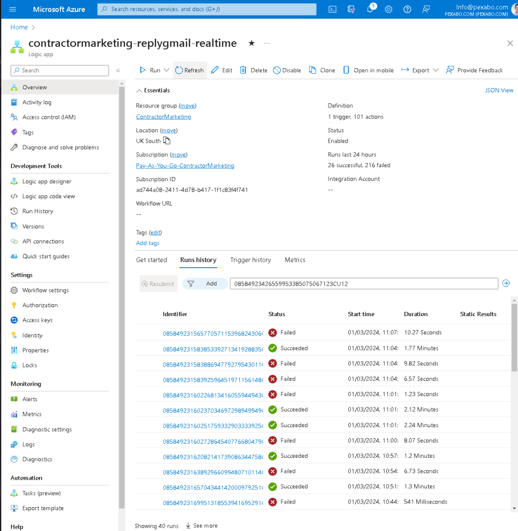518x531 pixels.
Task: Close the logic app blade
Action: [x=510, y=44]
